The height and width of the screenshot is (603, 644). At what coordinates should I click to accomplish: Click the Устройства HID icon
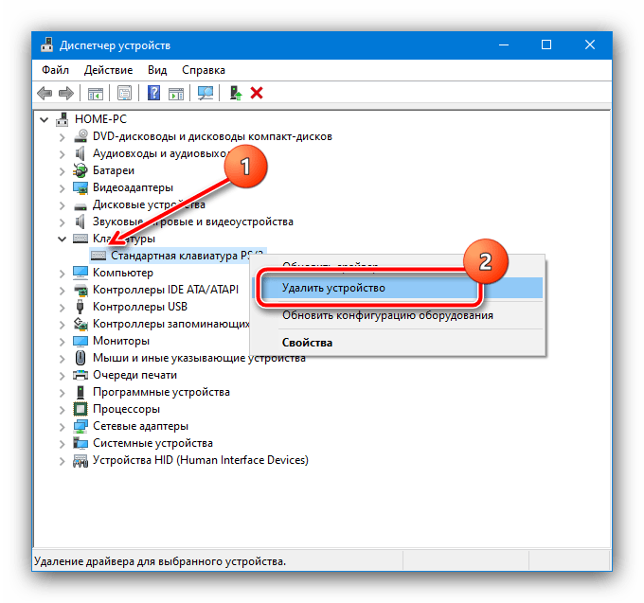point(80,460)
